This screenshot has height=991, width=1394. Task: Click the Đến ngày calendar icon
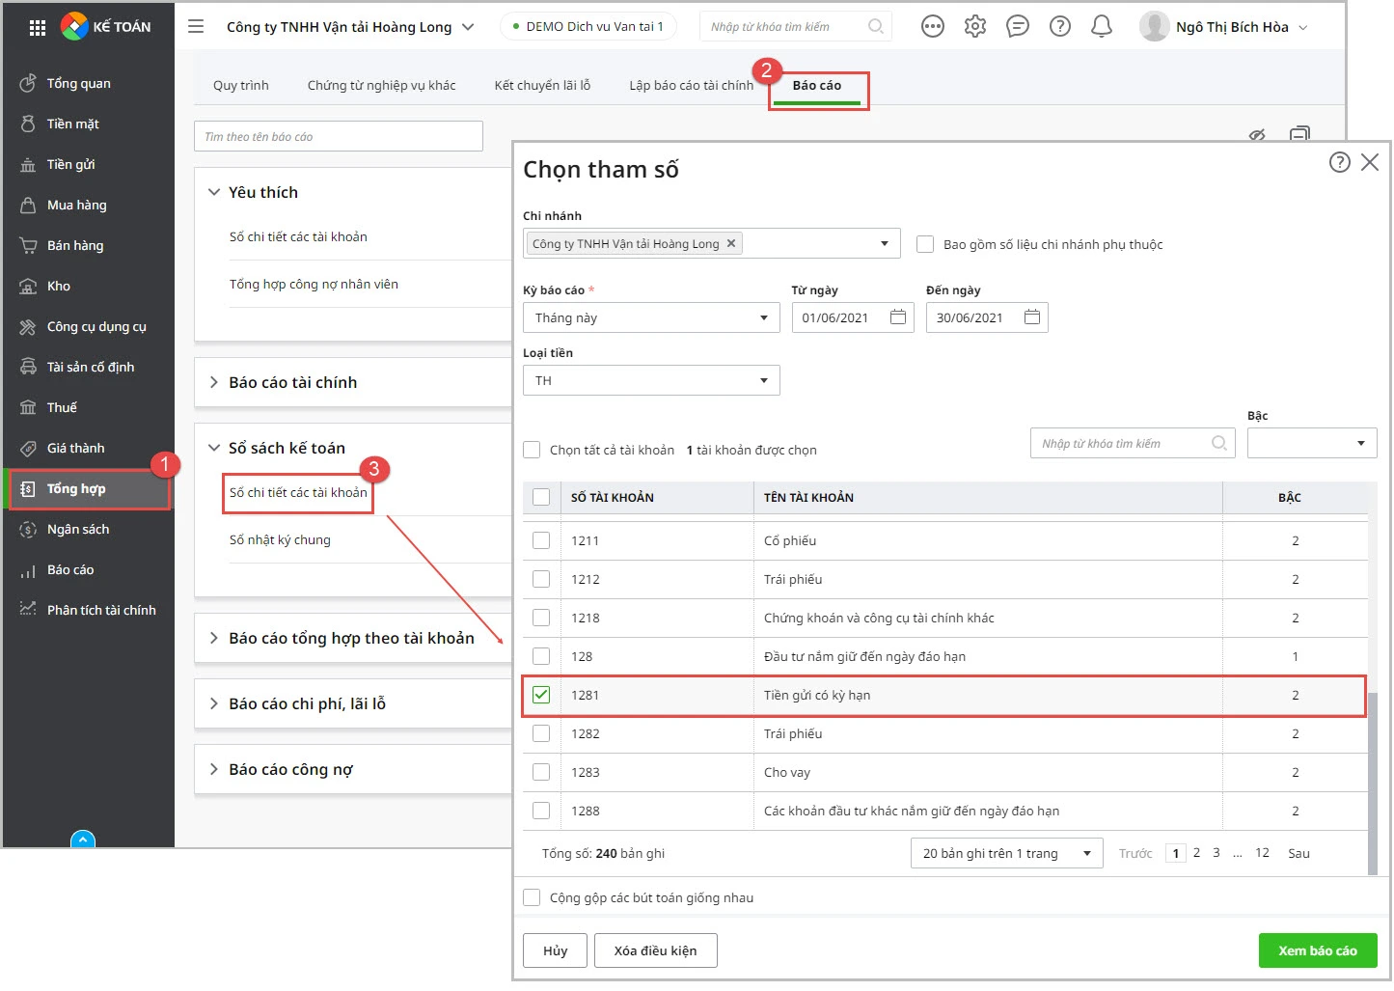[x=1032, y=317]
